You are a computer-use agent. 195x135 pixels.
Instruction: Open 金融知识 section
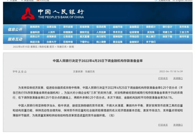pos(134,42)
